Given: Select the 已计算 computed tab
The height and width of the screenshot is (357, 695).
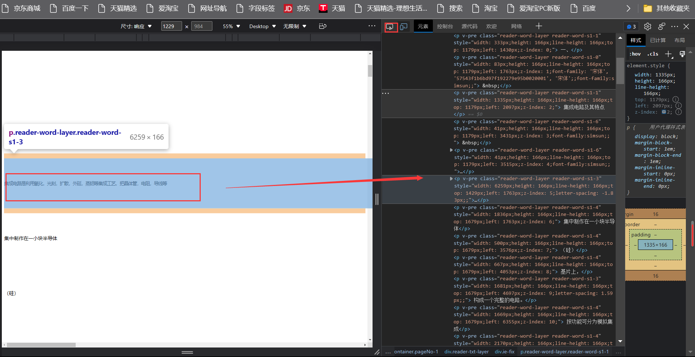Looking at the screenshot, I should click(658, 40).
